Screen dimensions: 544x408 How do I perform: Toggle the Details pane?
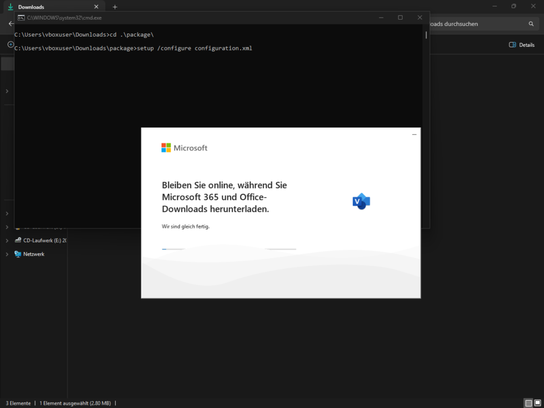click(x=522, y=45)
